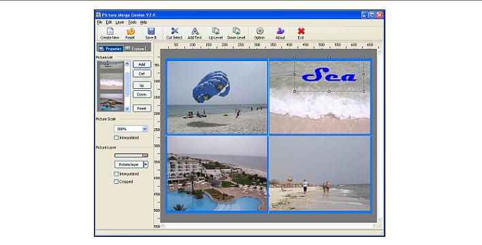Move layer down with Down Level
The height and width of the screenshot is (245, 482).
[236, 33]
